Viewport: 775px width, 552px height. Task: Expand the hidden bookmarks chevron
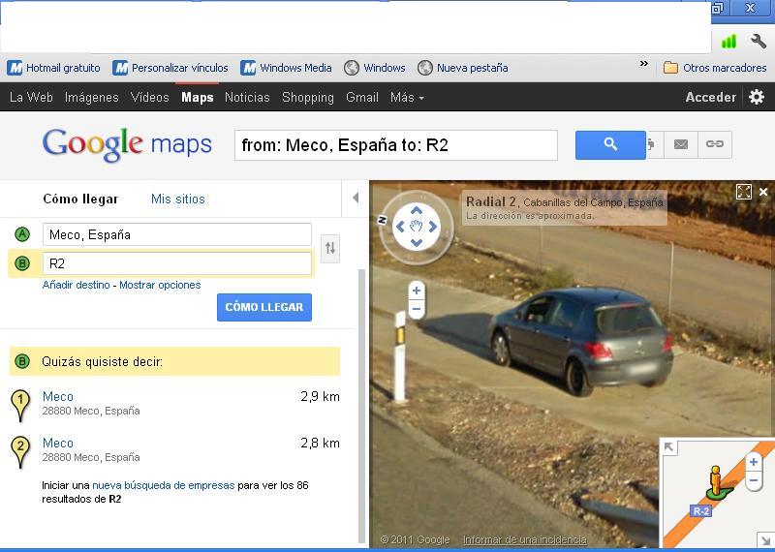tap(644, 66)
